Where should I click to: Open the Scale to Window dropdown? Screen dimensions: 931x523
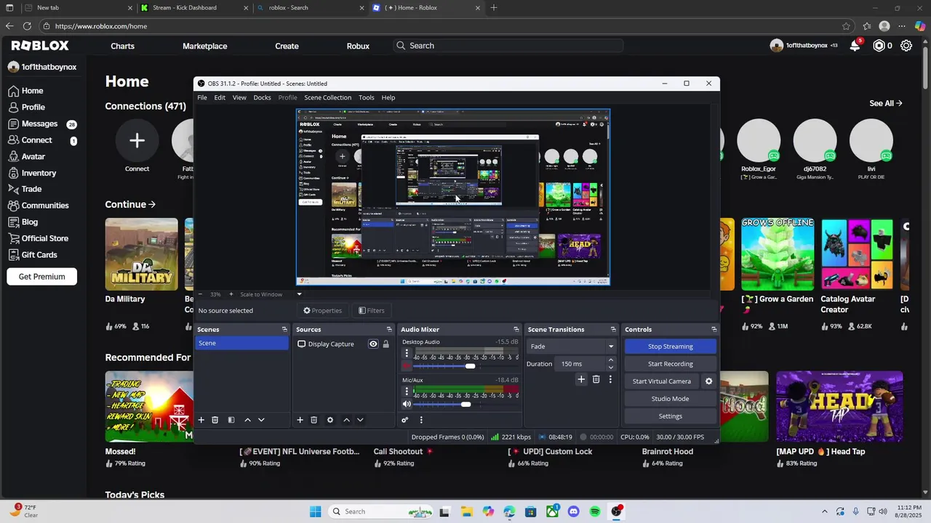[299, 294]
